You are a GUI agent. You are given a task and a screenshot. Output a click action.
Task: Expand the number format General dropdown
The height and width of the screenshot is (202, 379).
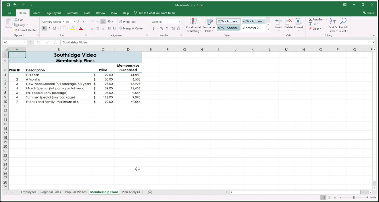pos(180,22)
